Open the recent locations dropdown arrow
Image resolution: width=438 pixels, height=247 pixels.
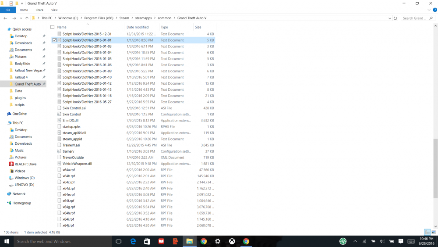21,18
